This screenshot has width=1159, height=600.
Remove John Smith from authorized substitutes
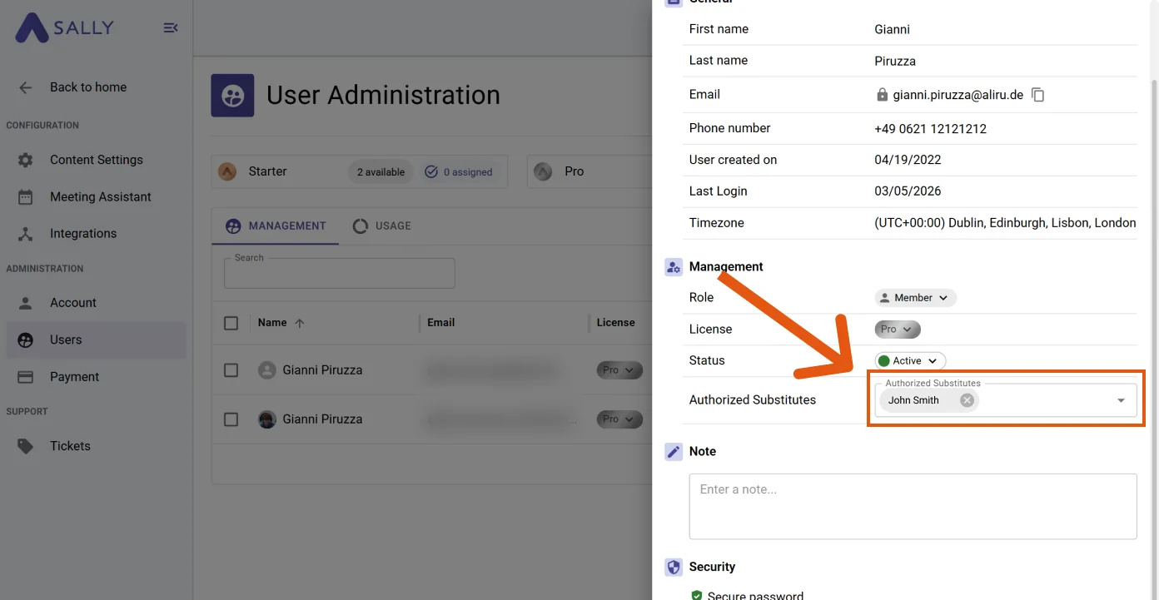click(x=967, y=400)
